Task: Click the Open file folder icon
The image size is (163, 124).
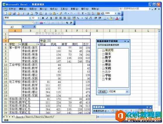Action: (x=10, y=14)
